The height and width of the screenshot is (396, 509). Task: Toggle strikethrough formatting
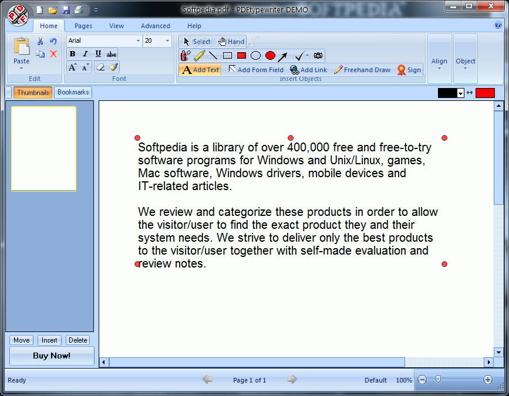coord(112,54)
